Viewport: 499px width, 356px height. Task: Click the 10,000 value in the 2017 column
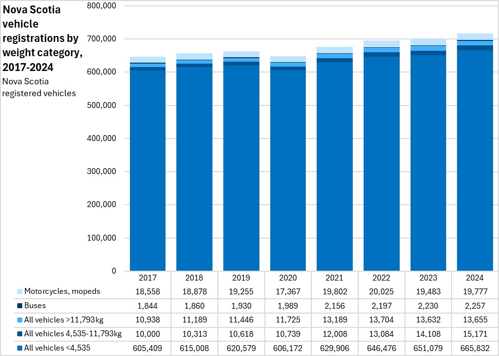pyautogui.click(x=148, y=334)
